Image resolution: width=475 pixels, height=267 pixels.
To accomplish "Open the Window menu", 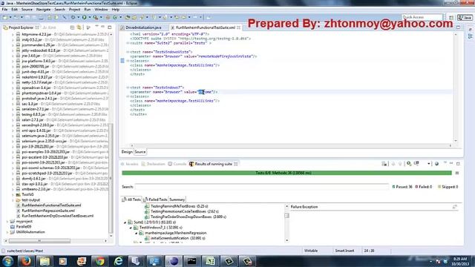I will 101,10.
